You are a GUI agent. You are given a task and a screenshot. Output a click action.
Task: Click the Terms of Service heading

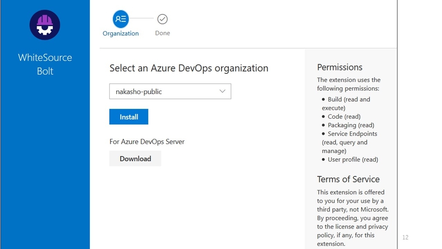tap(348, 179)
